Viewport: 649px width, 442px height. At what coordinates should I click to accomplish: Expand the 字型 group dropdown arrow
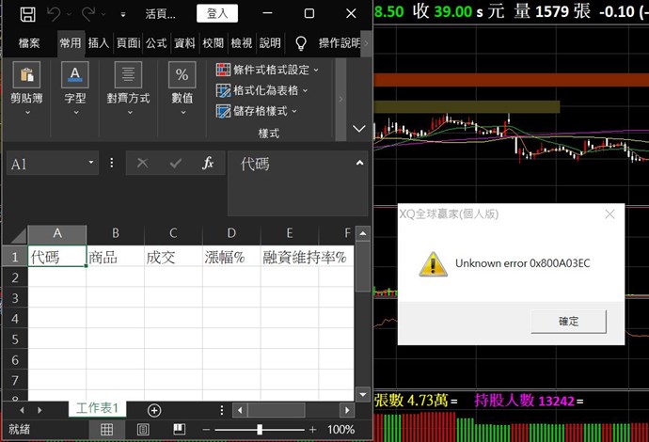[x=76, y=113]
